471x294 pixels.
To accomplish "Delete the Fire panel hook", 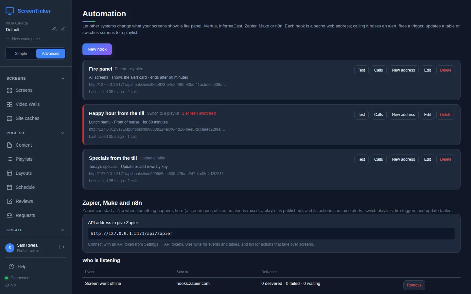I will click(x=445, y=70).
